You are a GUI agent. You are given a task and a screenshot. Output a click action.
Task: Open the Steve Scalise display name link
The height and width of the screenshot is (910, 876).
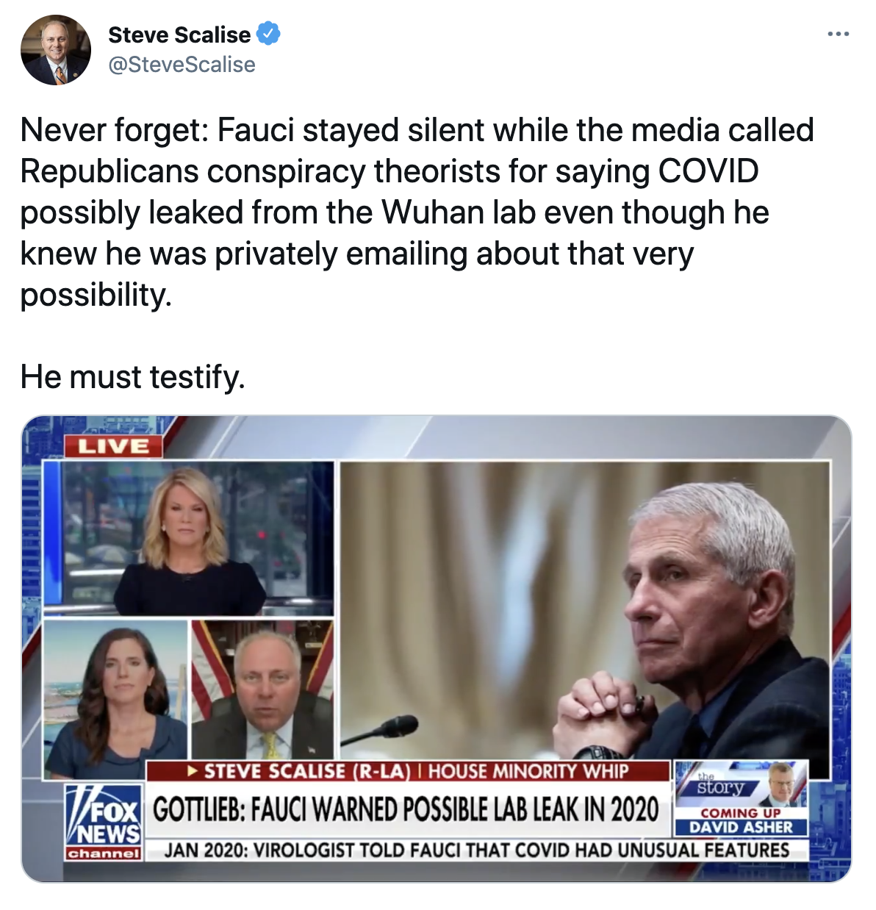click(x=179, y=35)
